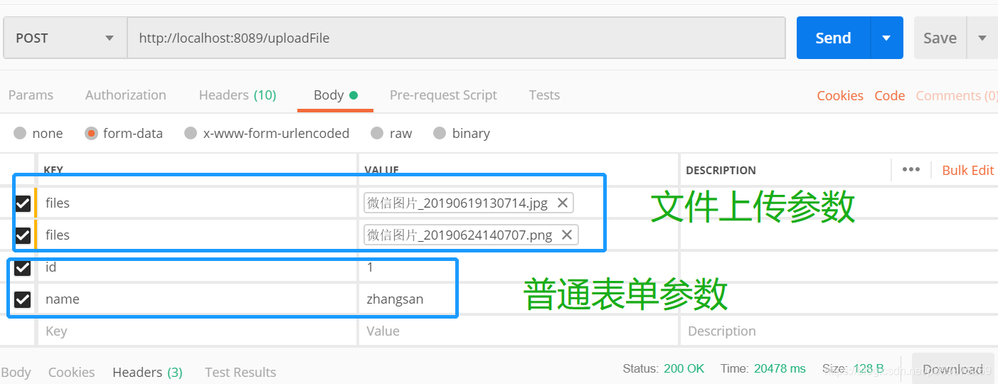Open column options via three-dot icon

pyautogui.click(x=911, y=169)
